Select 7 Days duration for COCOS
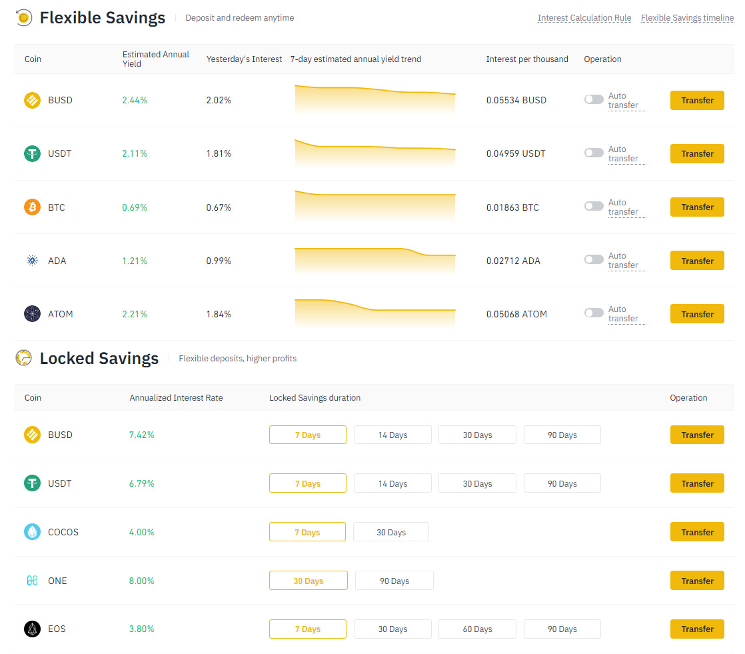 [x=307, y=532]
